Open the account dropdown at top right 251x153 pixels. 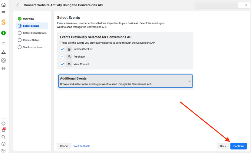coord(222,5)
